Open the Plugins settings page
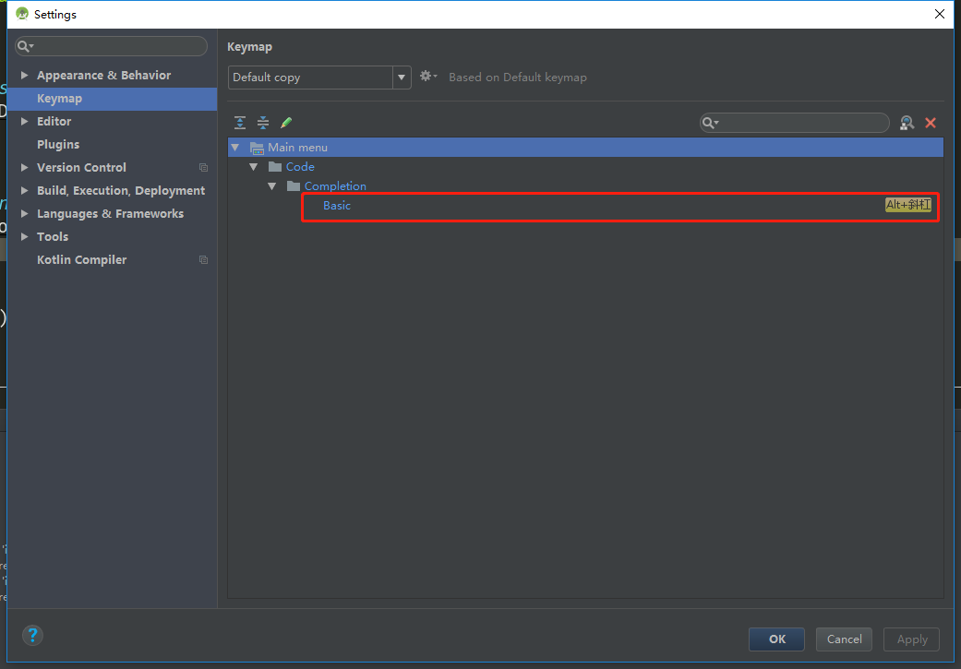 58,145
